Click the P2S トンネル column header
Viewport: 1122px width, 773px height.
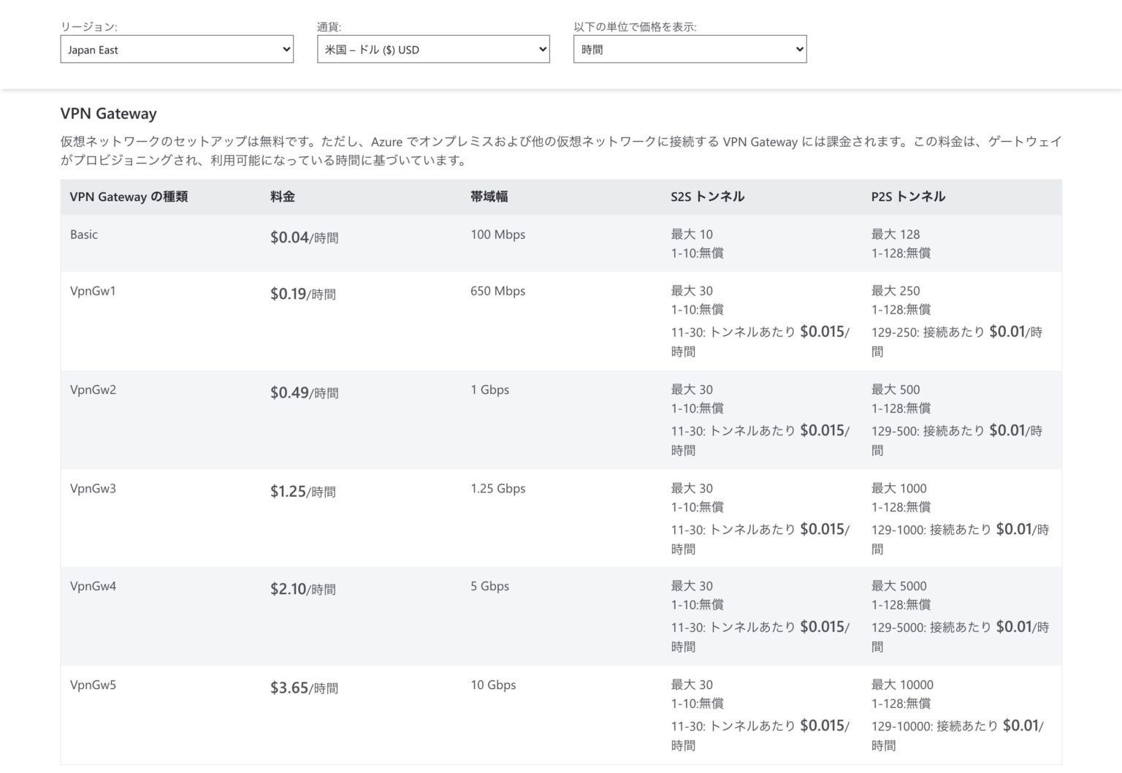pyautogui.click(x=907, y=197)
